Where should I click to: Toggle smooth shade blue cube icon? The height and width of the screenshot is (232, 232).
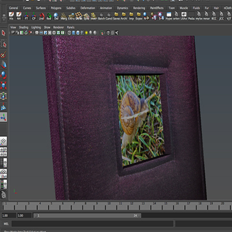[x=73, y=33]
